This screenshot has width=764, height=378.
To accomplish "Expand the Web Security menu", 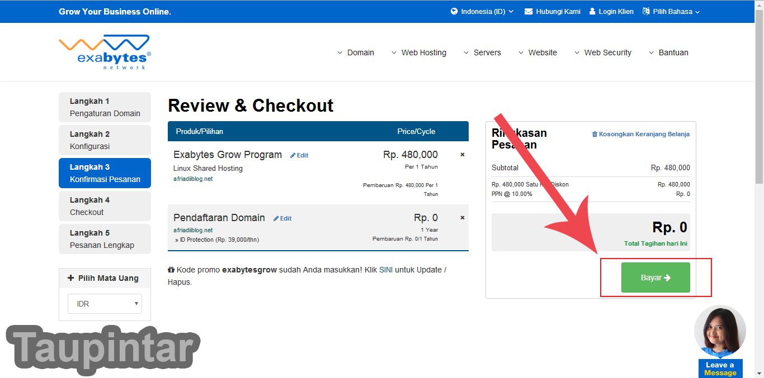I will 602,52.
